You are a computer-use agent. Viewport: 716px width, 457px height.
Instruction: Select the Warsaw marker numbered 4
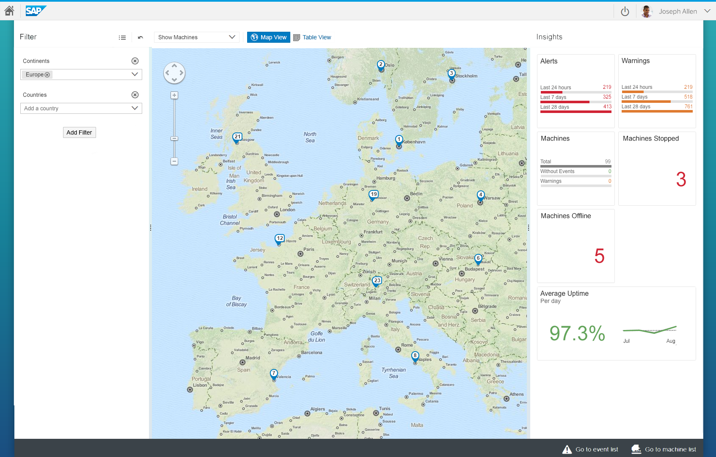pos(480,195)
